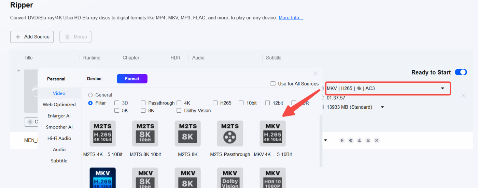Click the 01:37:57 runtime value
This screenshot has width=478, height=188.
(x=336, y=98)
